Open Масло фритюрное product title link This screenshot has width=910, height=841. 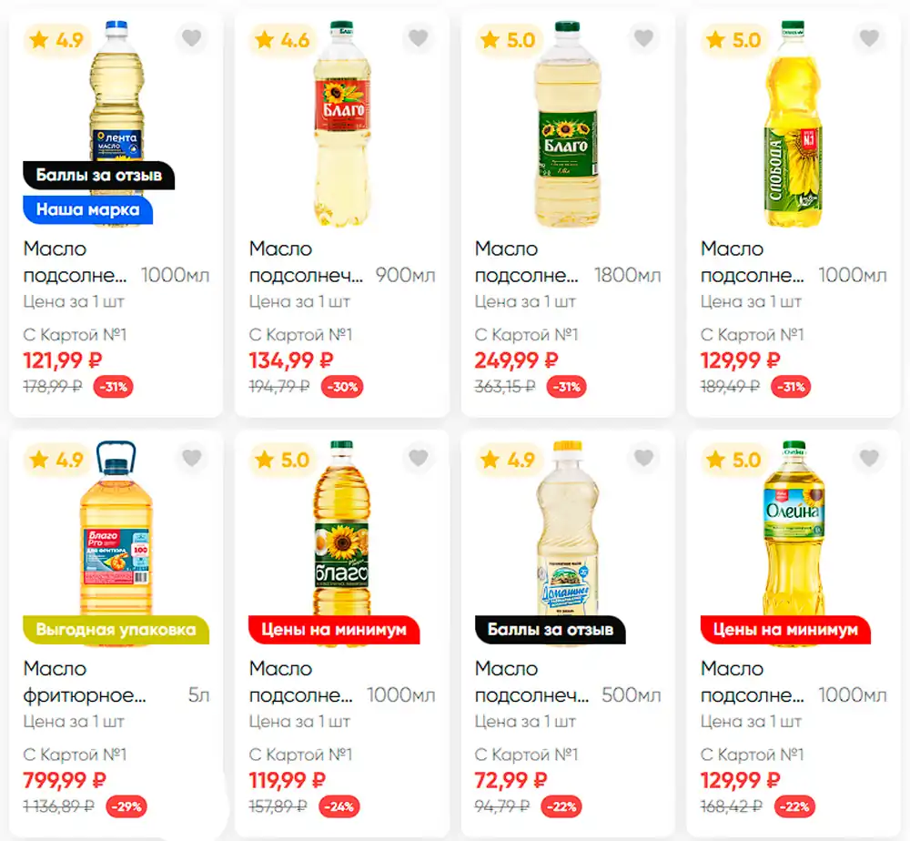[85, 682]
